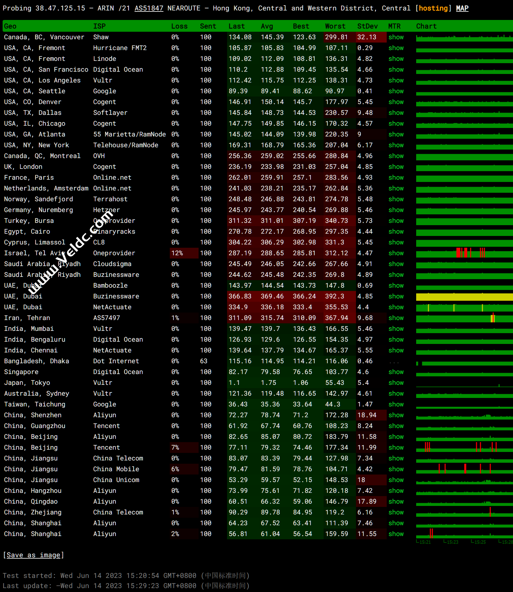Click the Avg column header

coord(267,26)
